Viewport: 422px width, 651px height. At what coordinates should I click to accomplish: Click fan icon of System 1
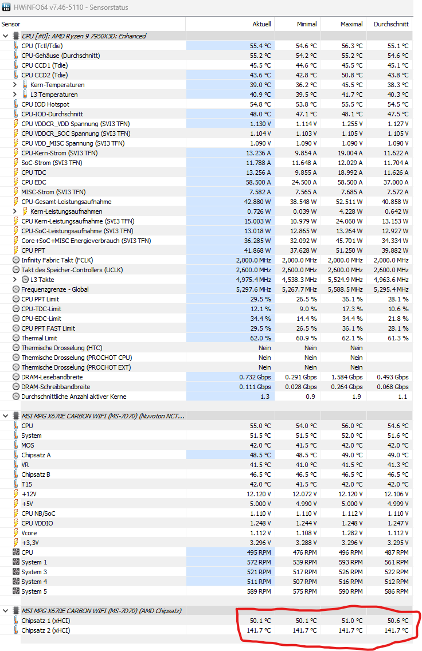click(x=16, y=562)
